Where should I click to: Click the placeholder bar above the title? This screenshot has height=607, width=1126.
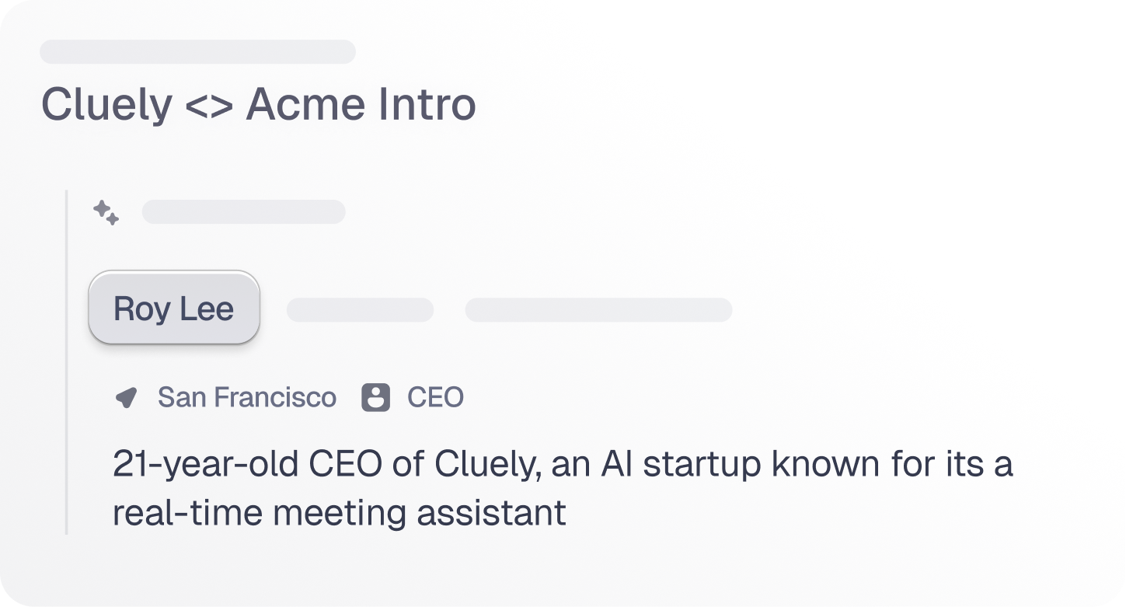point(197,52)
